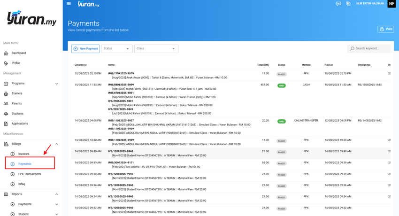The image size is (399, 216).
Task: Open Dashboard from the main menu
Action: tap(19, 53)
